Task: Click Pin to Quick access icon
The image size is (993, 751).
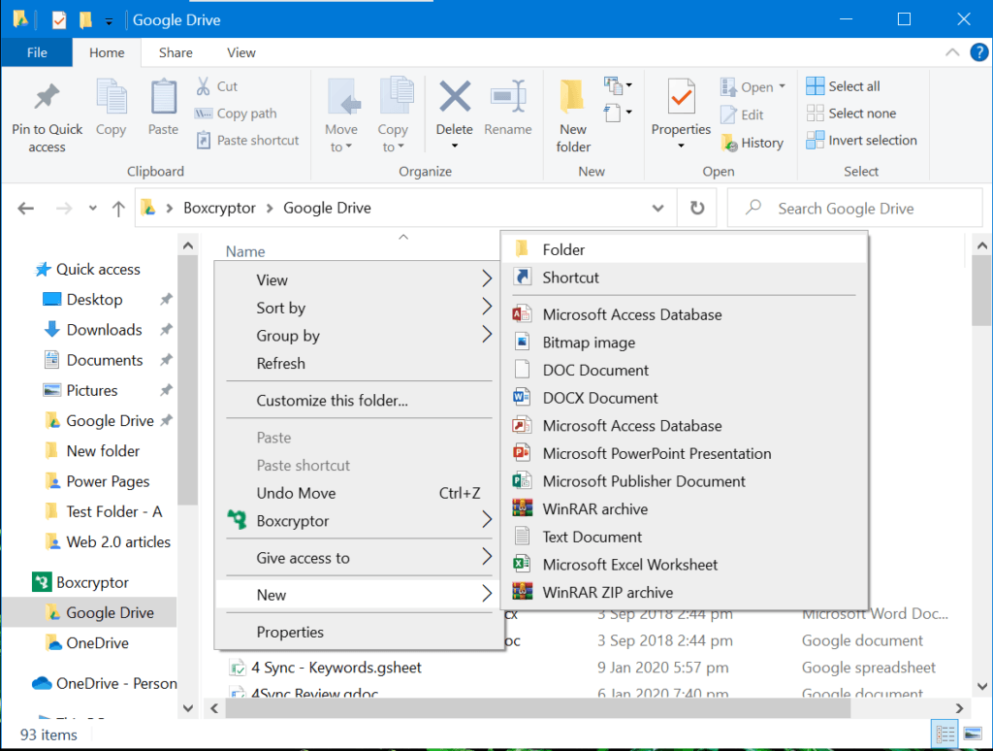Action: pos(47,97)
